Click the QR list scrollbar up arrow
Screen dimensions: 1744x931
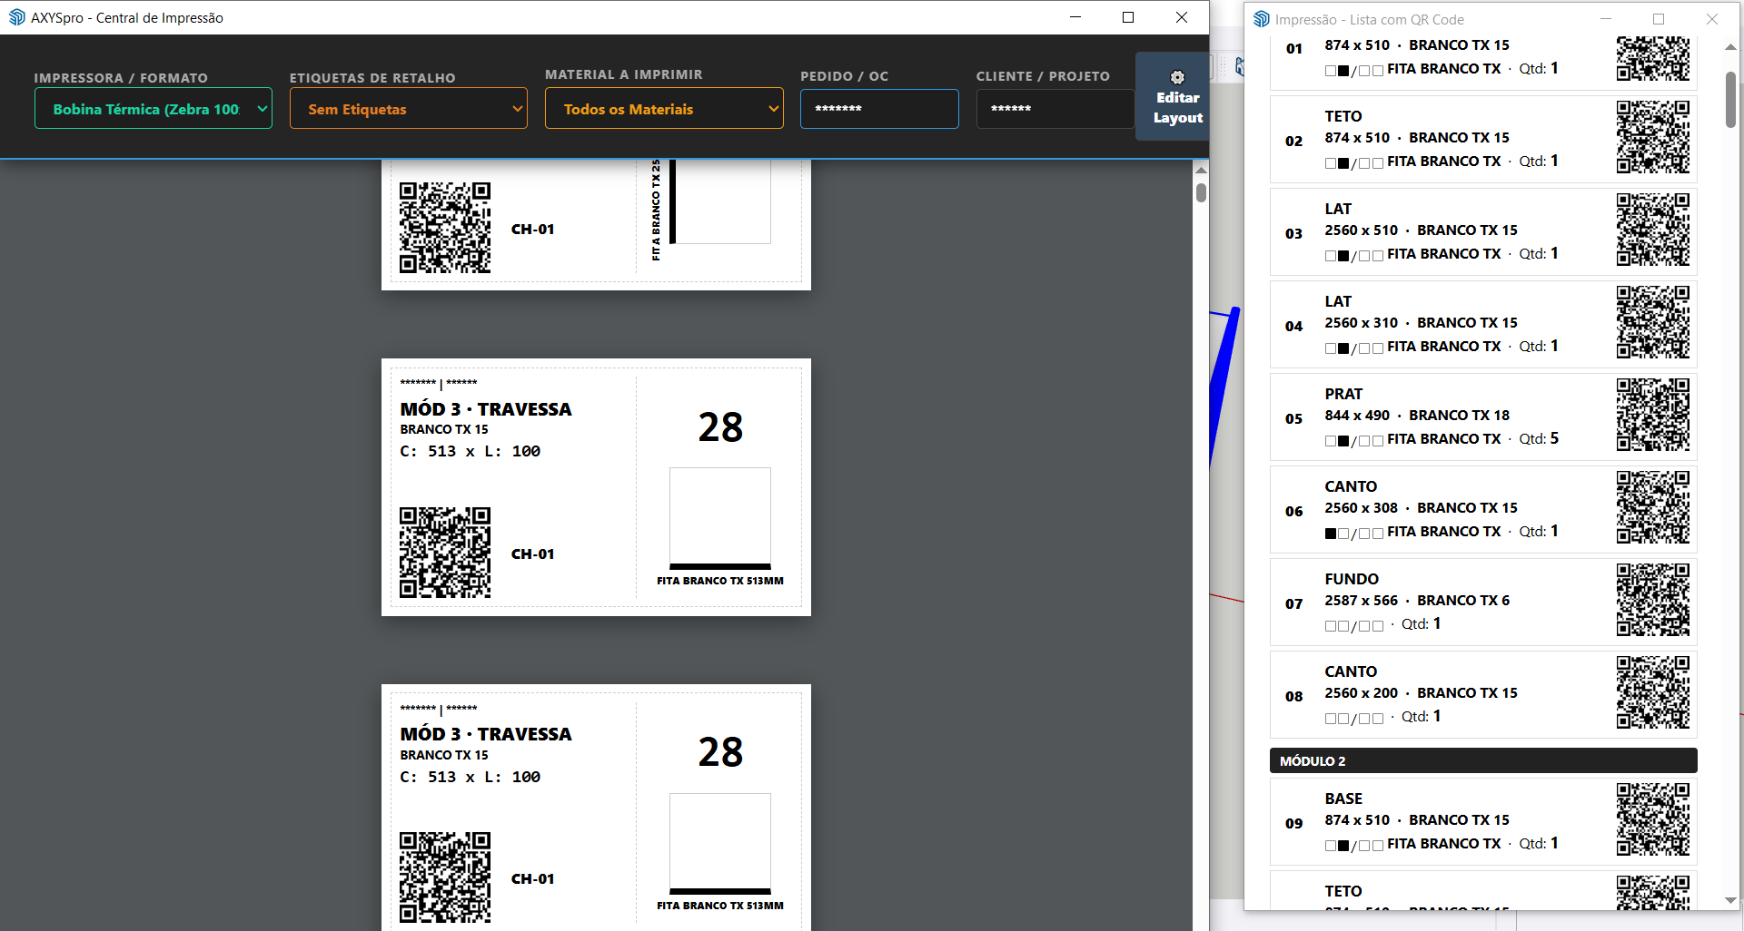click(1730, 47)
